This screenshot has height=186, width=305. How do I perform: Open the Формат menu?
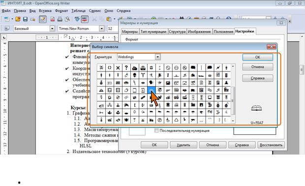click(61, 11)
